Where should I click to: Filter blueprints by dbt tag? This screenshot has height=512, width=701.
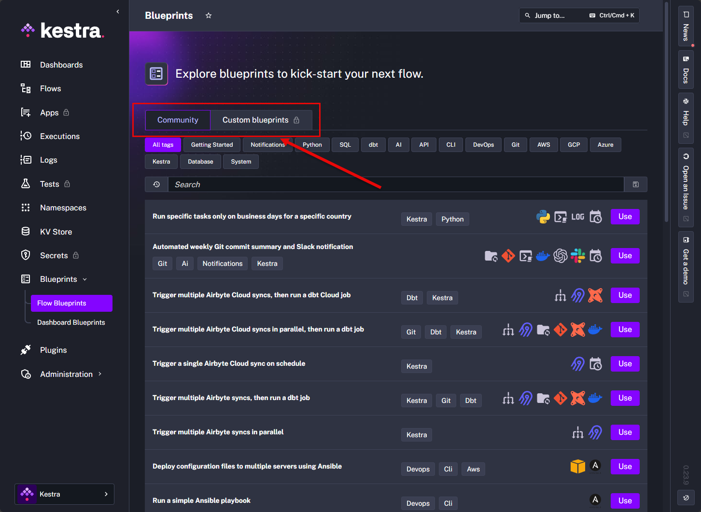click(x=374, y=145)
